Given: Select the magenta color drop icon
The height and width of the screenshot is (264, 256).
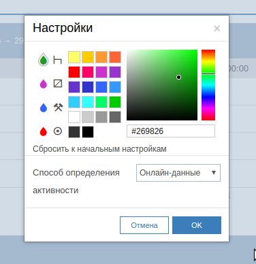Looking at the screenshot, I should click(x=44, y=84).
